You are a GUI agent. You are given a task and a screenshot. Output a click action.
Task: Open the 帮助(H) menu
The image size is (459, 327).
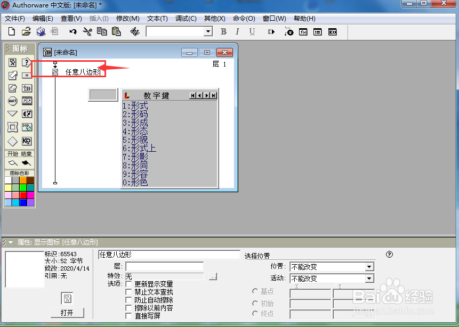(x=304, y=19)
